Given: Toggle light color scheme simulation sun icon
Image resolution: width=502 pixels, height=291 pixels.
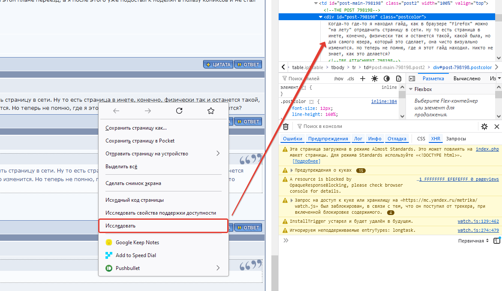Looking at the screenshot, I should pos(375,79).
